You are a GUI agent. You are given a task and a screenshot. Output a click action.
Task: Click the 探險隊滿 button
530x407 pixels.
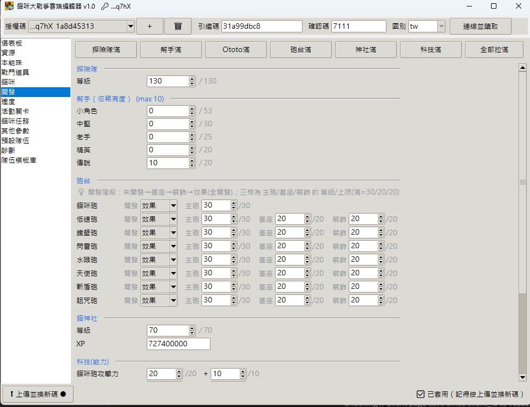tap(106, 50)
